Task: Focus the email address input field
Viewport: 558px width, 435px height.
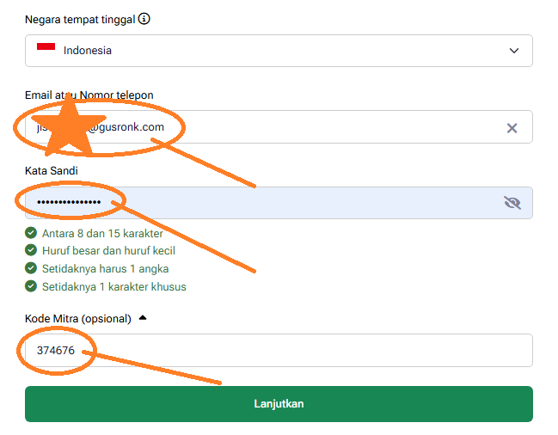Action: coord(327,128)
